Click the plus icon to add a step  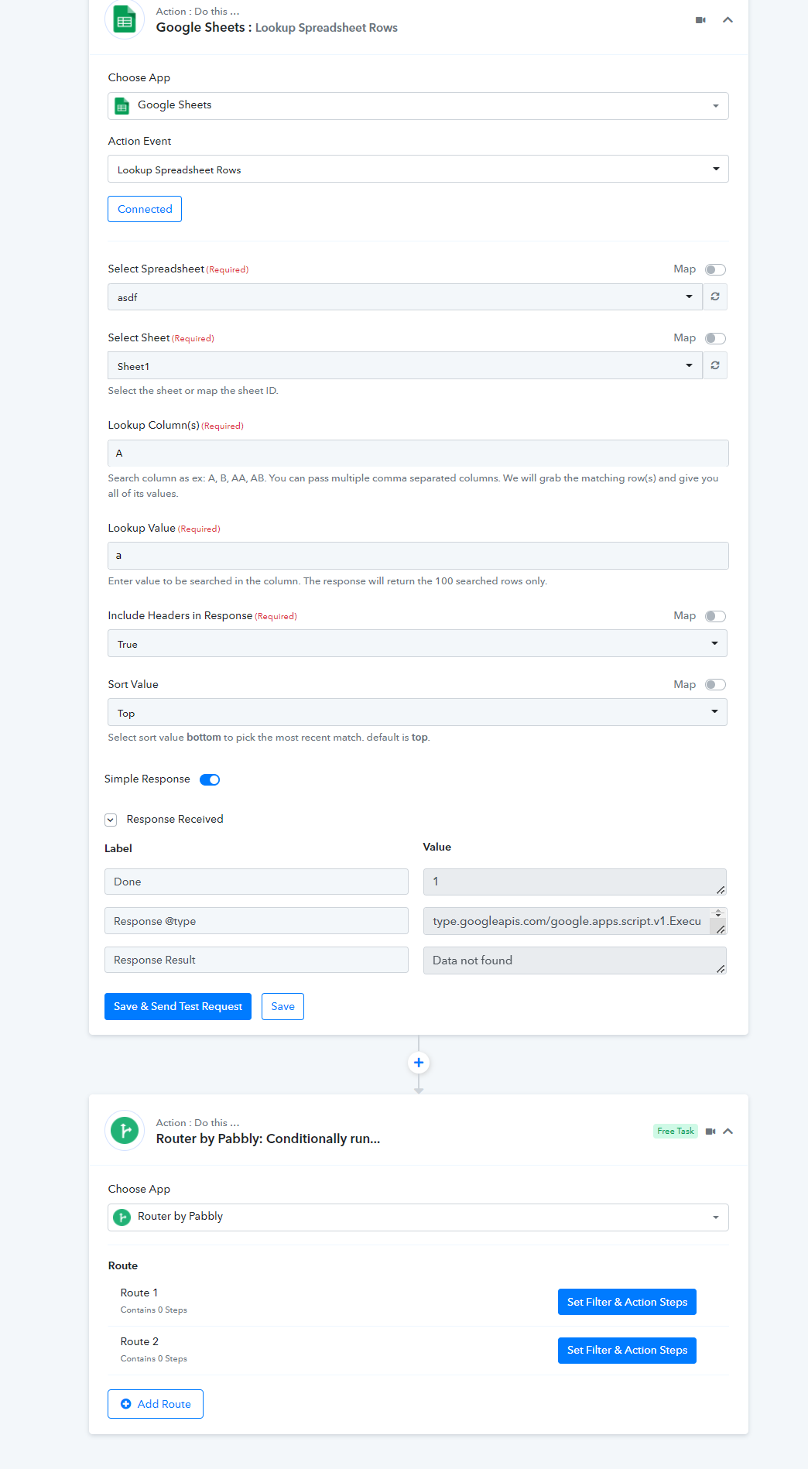(419, 1063)
